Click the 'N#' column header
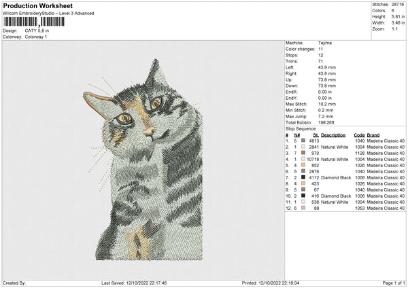The width and height of the screenshot is (408, 288). pos(297,135)
